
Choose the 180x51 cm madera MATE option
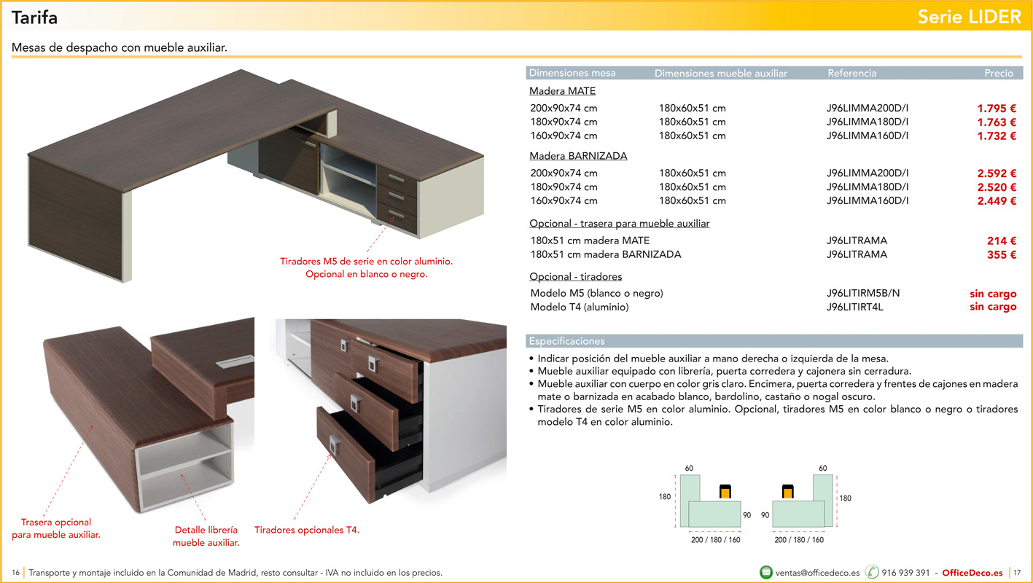[x=592, y=240]
